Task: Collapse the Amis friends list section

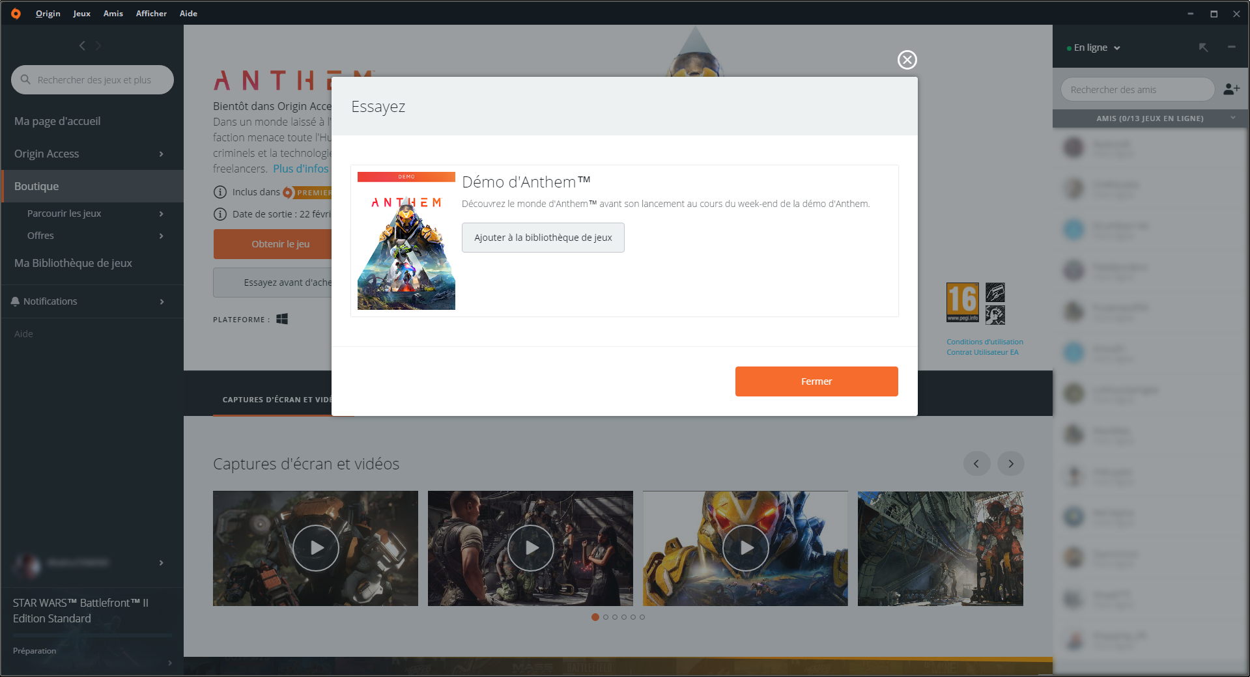Action: coord(1233,118)
